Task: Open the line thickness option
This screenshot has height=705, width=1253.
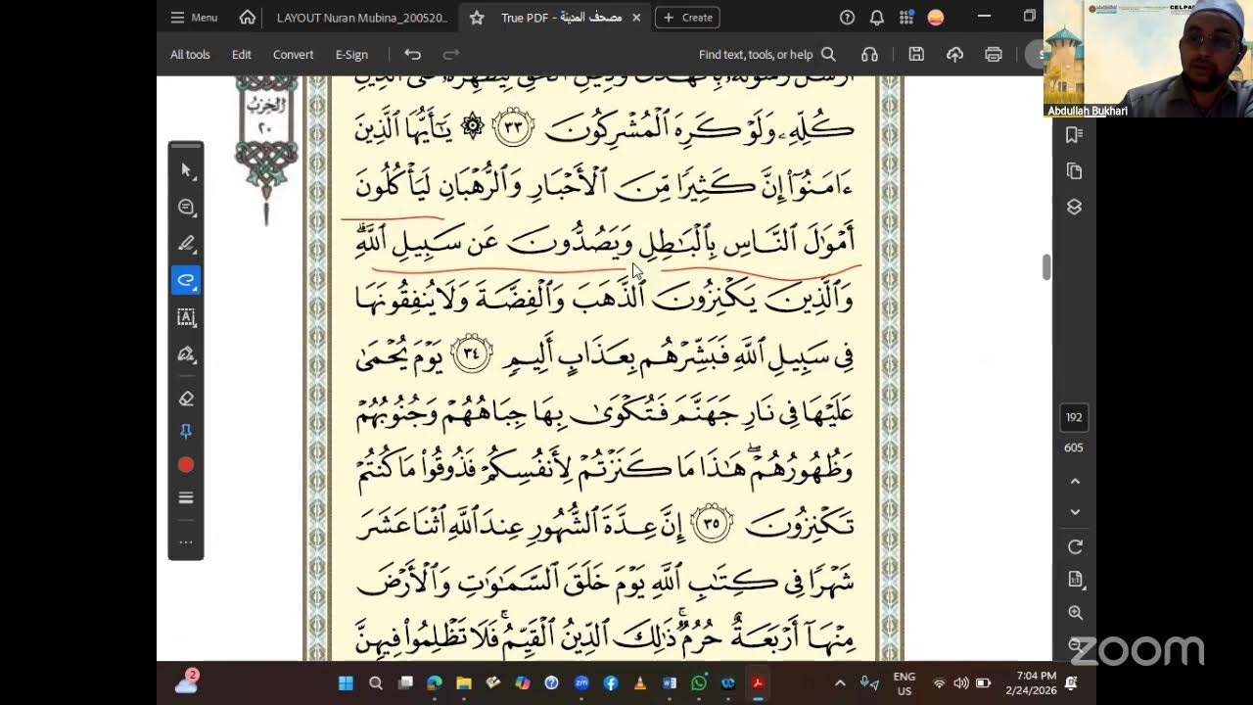Action: (186, 497)
